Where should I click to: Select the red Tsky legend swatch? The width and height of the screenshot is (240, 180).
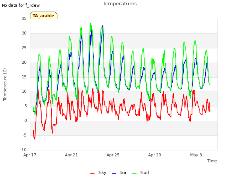coord(93,173)
